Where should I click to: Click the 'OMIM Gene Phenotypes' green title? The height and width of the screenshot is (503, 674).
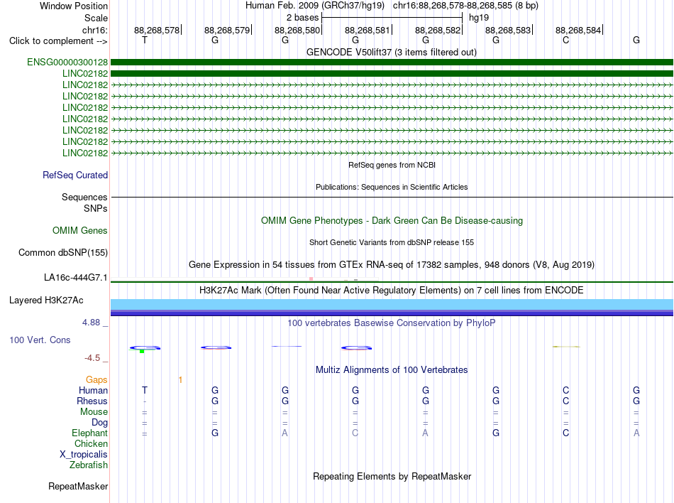(392, 221)
